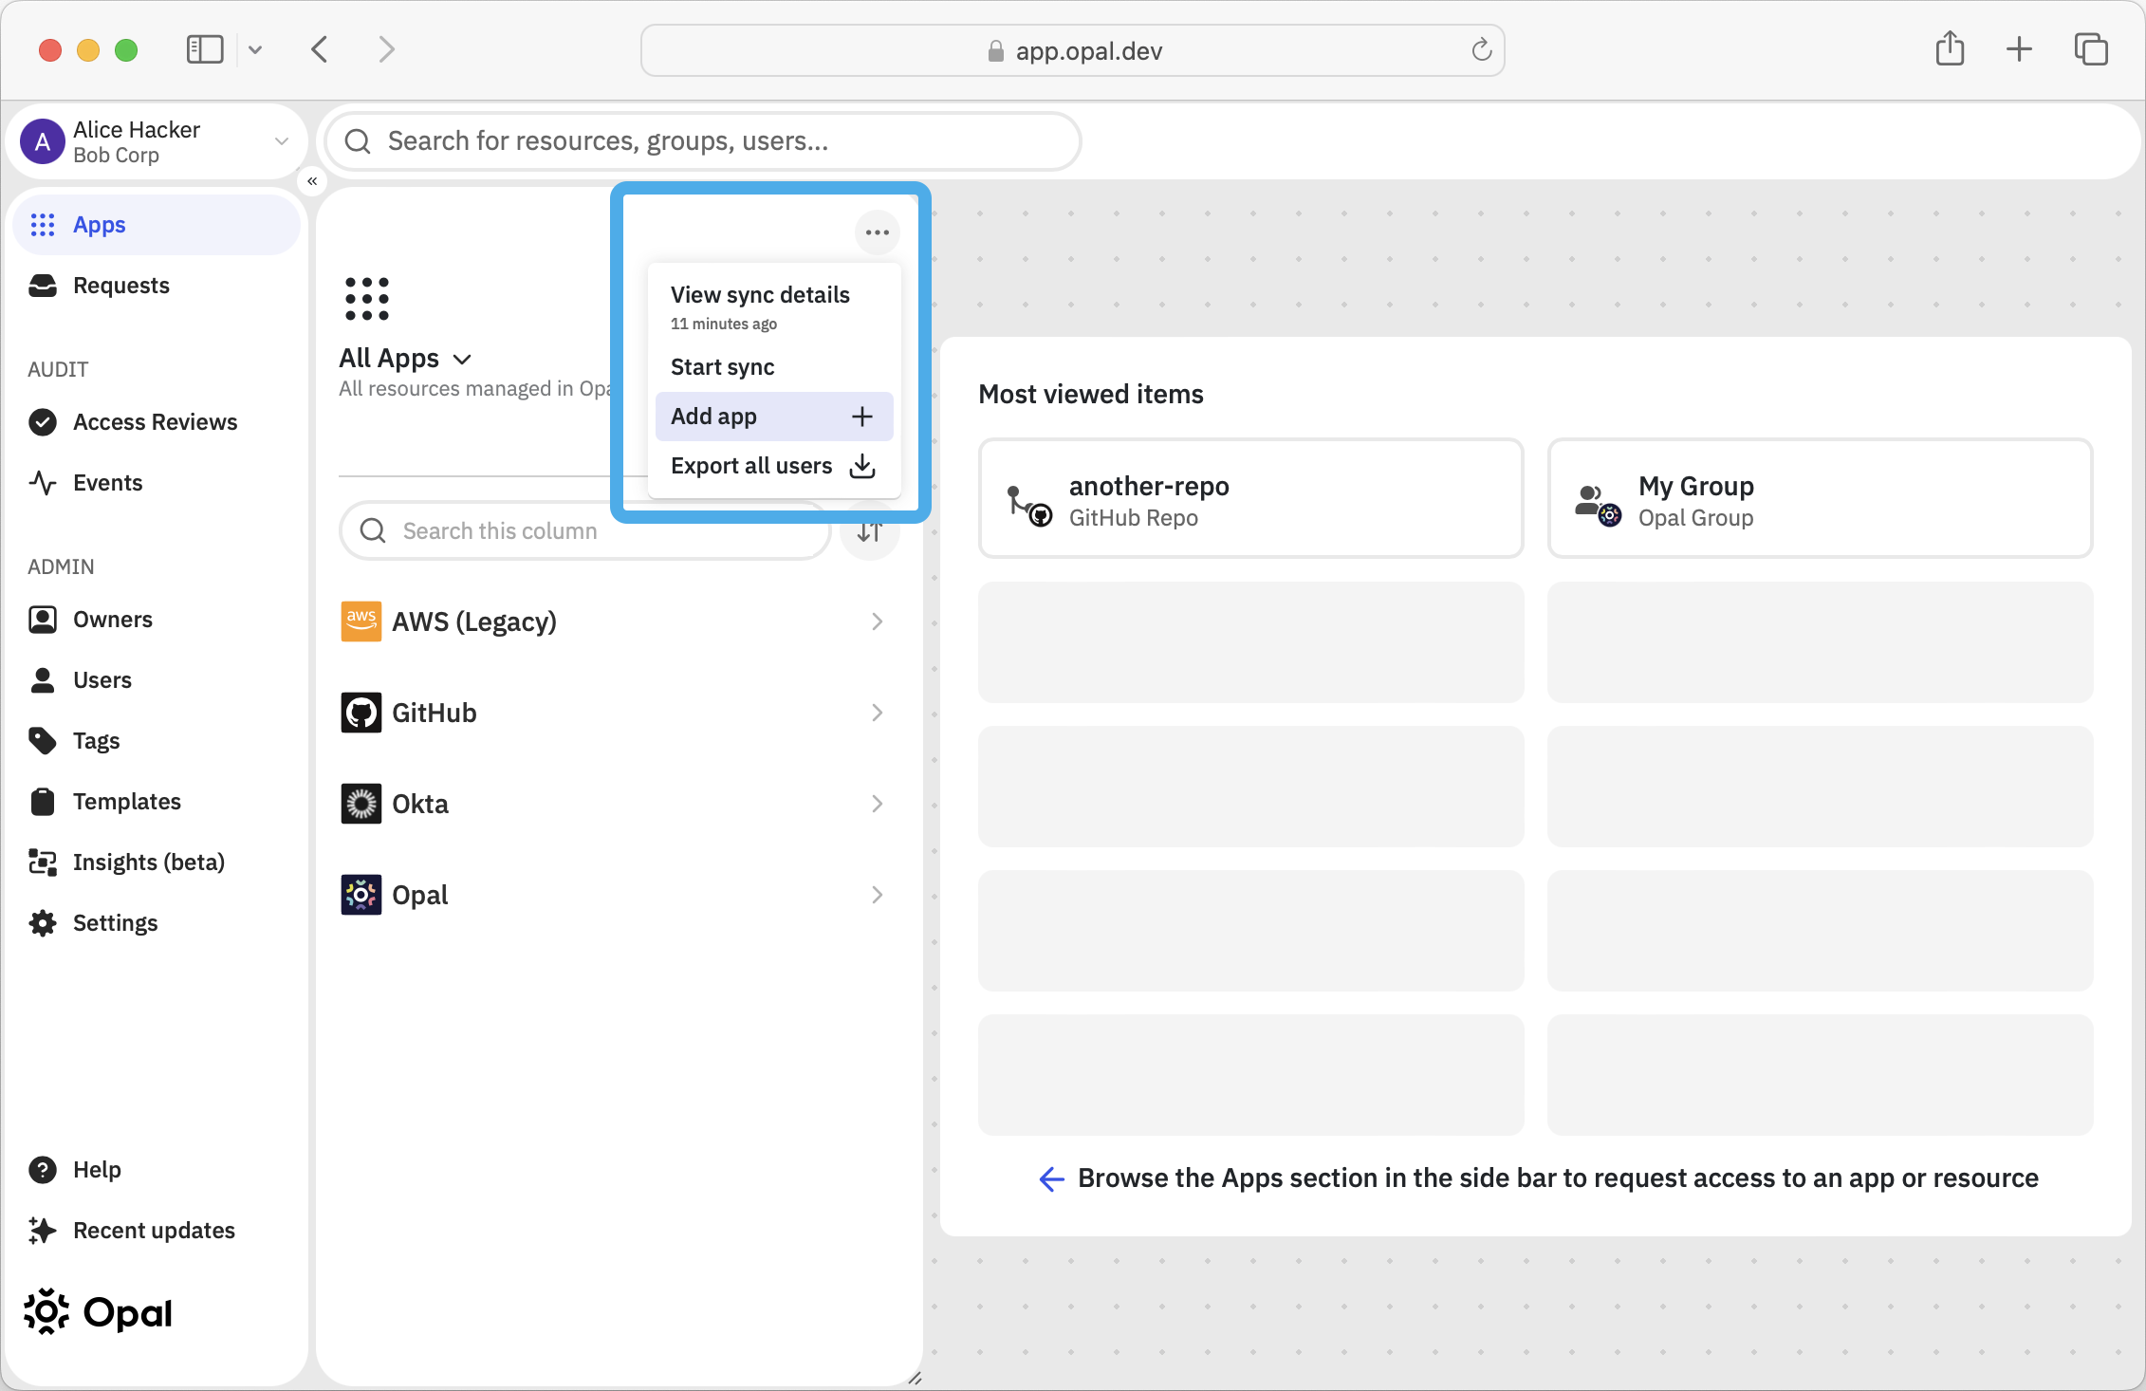This screenshot has width=2146, height=1391.
Task: Expand the Okta row chevron
Action: (x=878, y=804)
